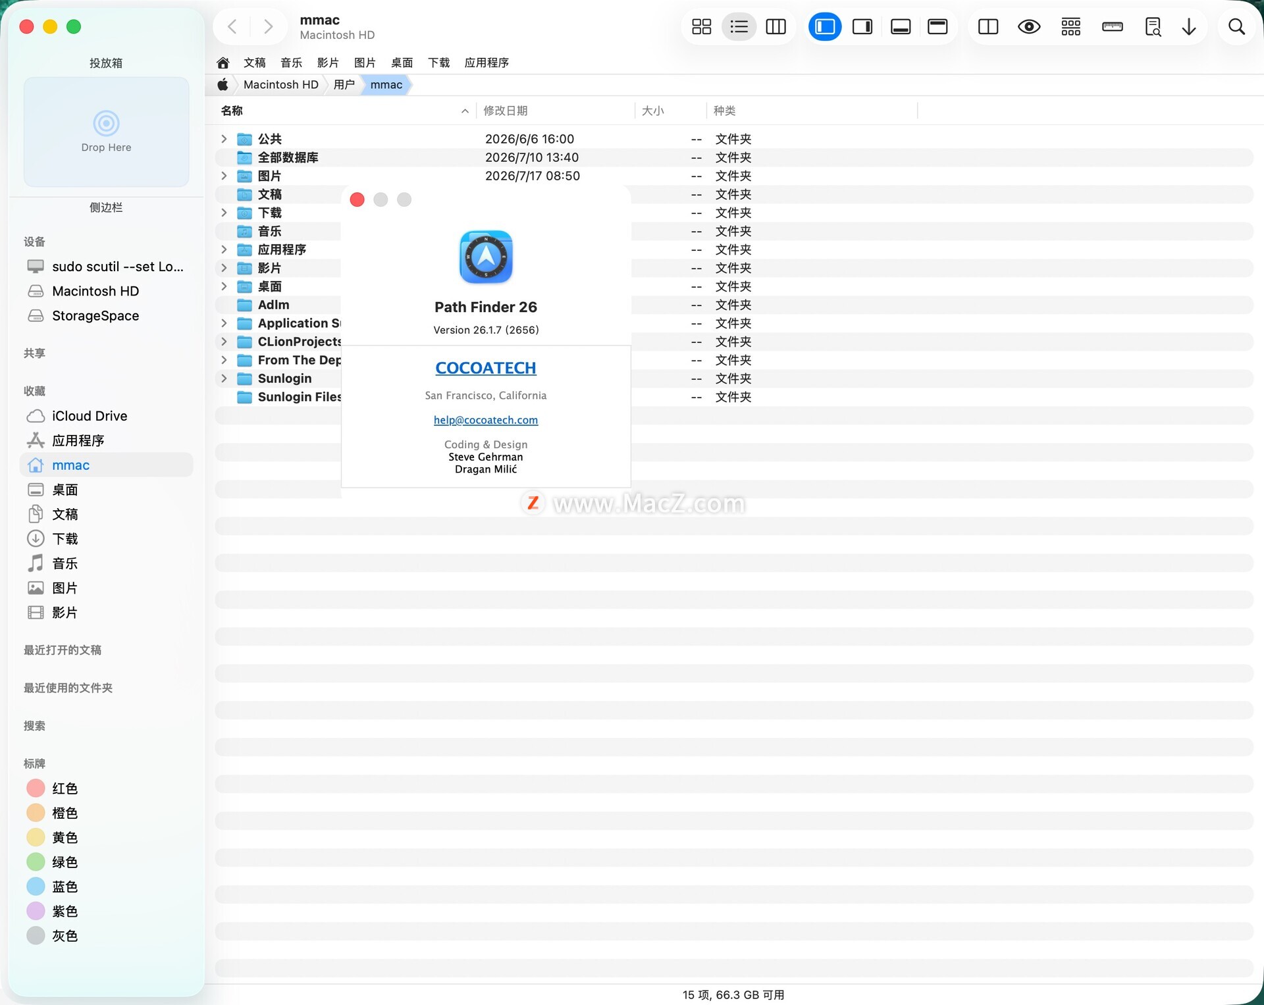Open 应用程序 in favorites bar
Screen dimensions: 1264x1005
487,63
